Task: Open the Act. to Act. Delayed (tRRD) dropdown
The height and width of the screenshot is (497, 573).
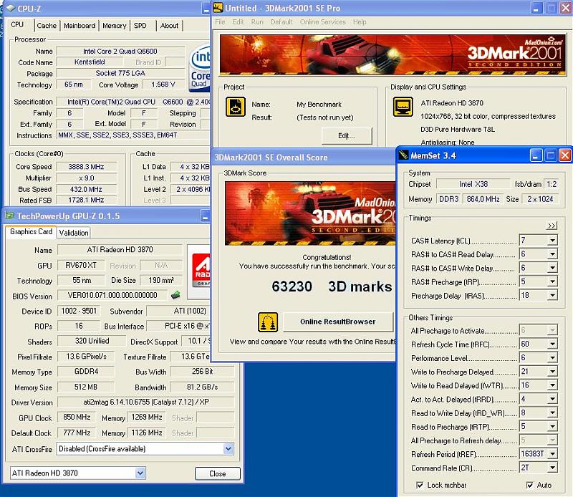Action: 552,399
